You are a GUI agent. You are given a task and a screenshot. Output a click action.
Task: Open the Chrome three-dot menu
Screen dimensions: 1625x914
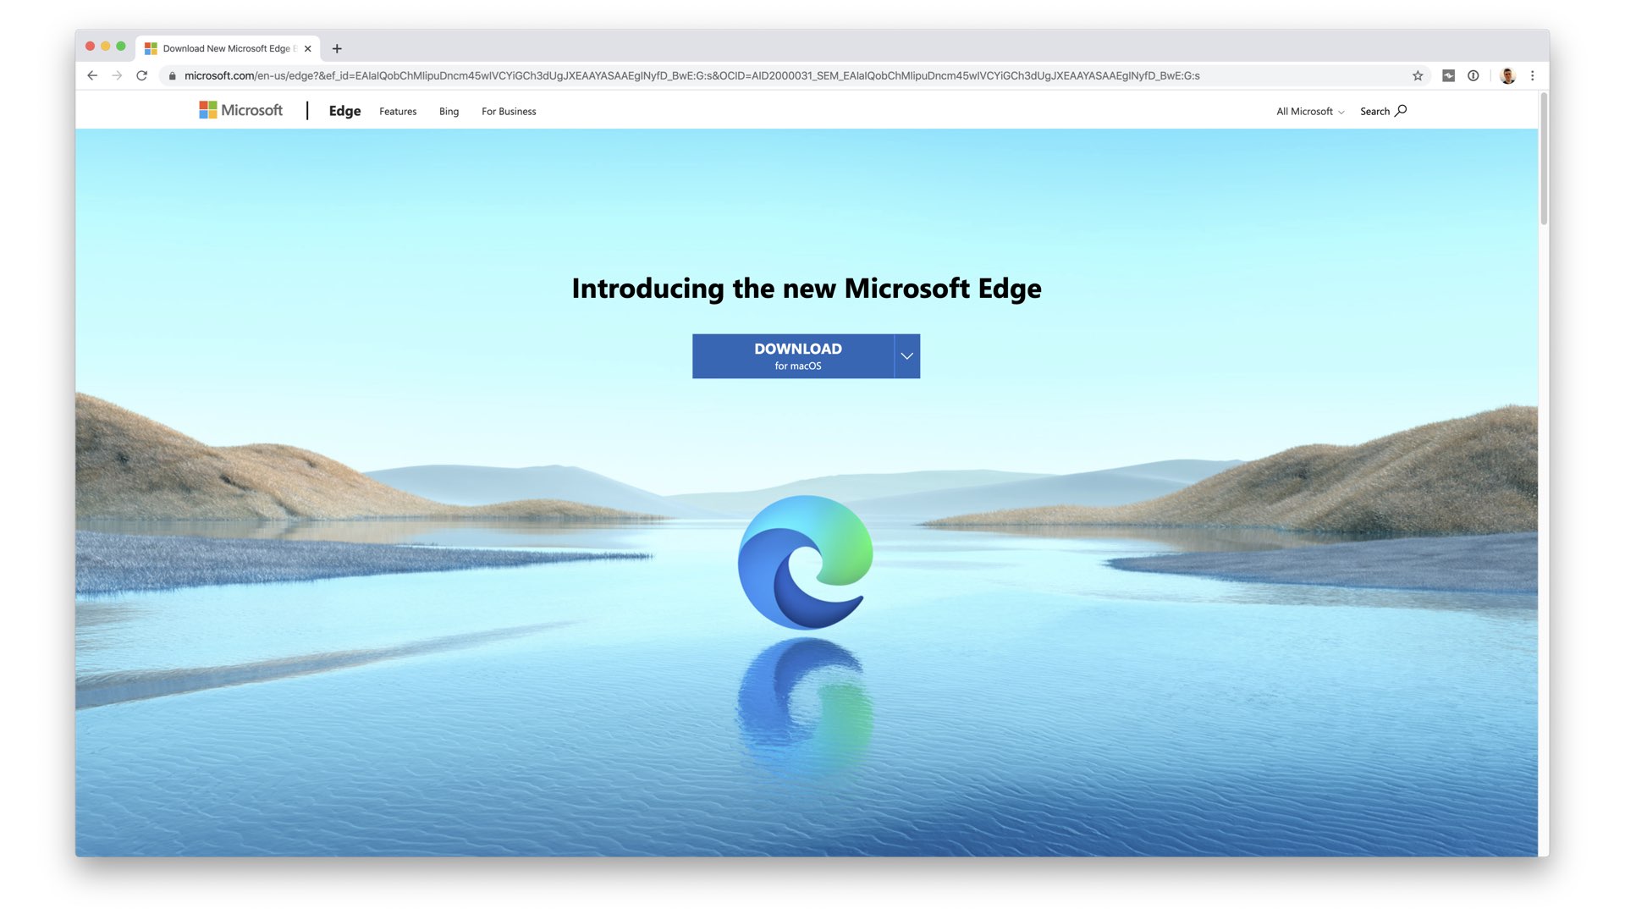tap(1532, 75)
